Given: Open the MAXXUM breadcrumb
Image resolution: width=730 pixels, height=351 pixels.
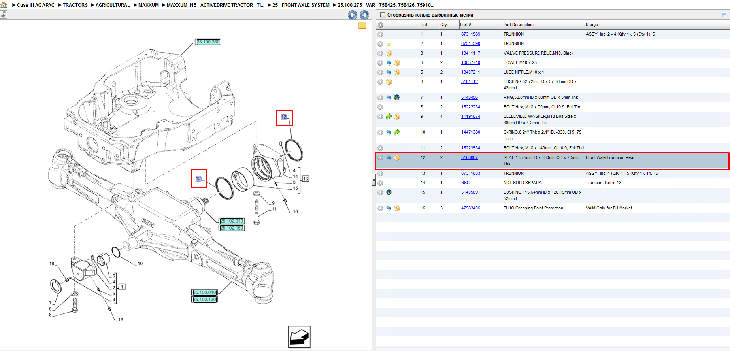Looking at the screenshot, I should [149, 5].
